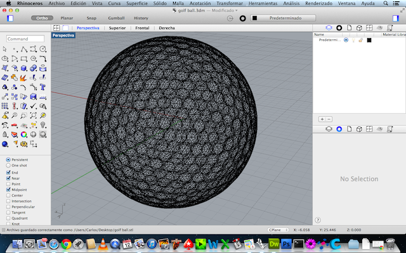The width and height of the screenshot is (406, 253).
Task: Switch to the Superior viewport tab
Action: tap(117, 28)
